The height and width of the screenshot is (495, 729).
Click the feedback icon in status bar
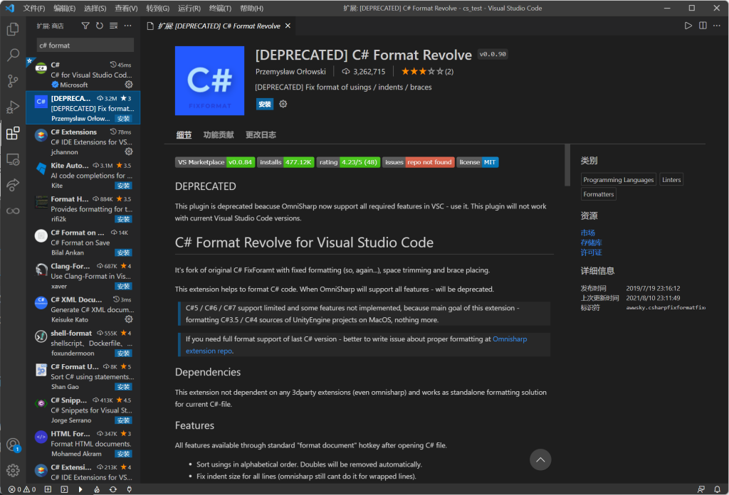[x=701, y=489]
